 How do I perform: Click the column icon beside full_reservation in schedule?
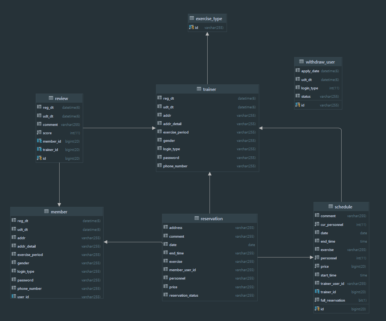coord(317,300)
